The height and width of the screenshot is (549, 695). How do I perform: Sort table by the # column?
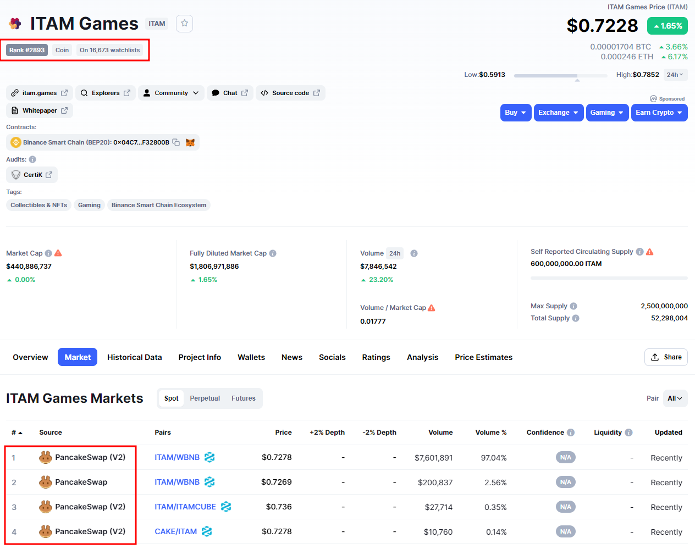(17, 432)
